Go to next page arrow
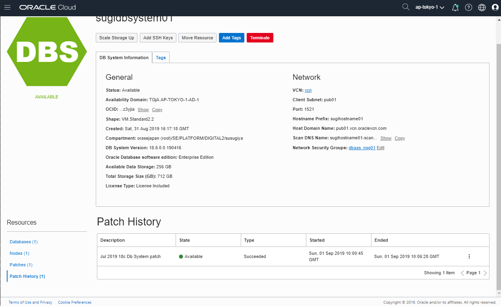 [x=485, y=273]
